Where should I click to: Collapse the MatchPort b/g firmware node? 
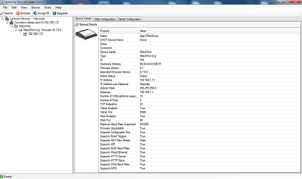coord(17,30)
